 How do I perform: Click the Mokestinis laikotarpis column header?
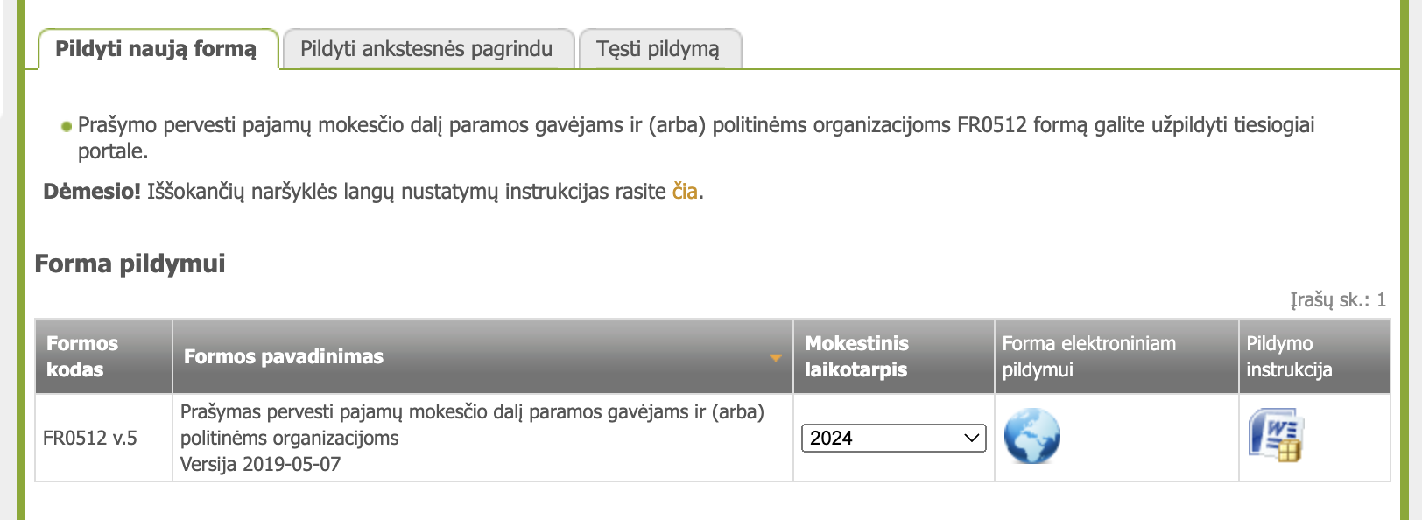tap(856, 356)
